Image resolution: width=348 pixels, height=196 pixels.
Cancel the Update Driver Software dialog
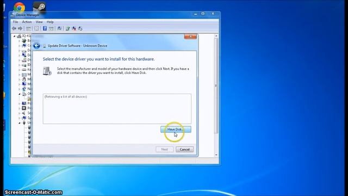[x=184, y=149]
